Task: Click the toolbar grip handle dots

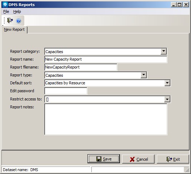Action: [x=4, y=20]
